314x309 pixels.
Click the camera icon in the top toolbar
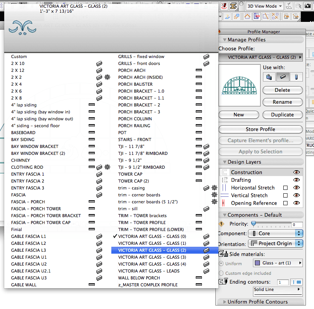tap(307, 6)
